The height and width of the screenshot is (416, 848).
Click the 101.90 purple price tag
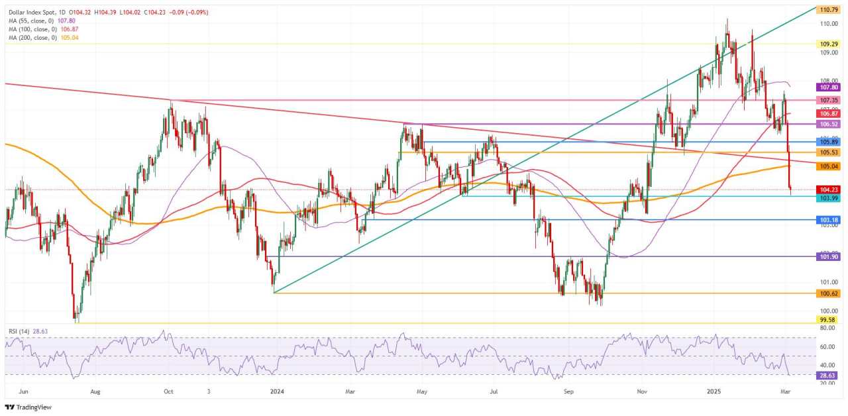pos(829,256)
